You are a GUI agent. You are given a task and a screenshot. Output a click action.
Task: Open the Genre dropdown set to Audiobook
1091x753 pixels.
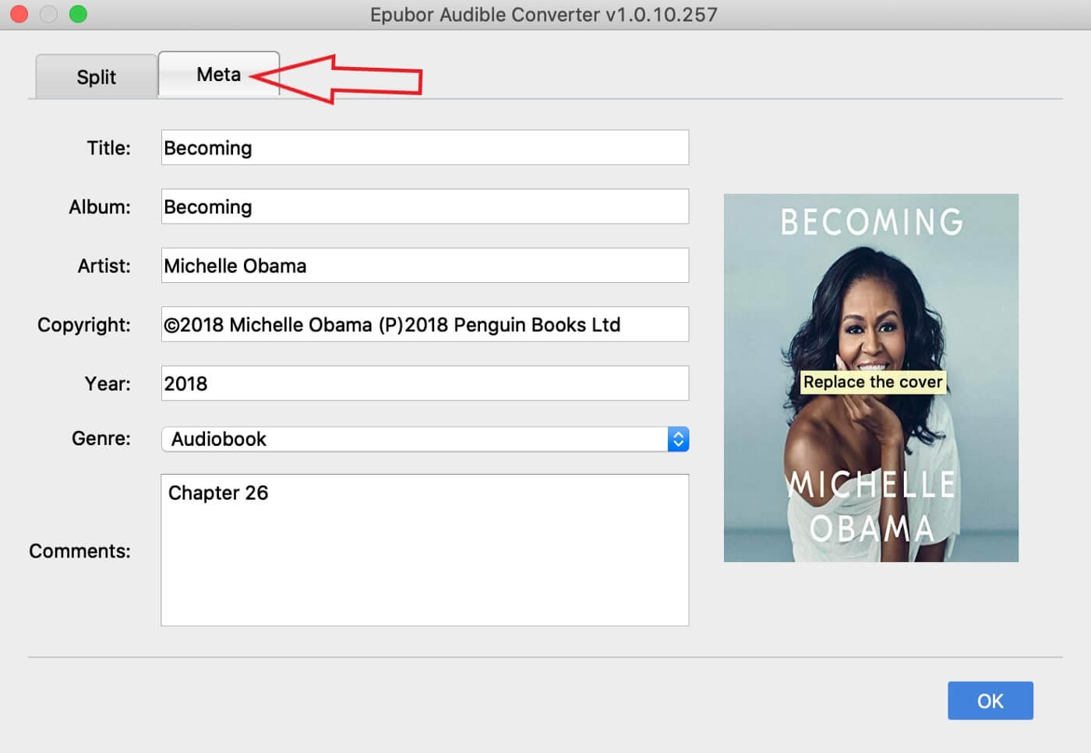pyautogui.click(x=425, y=439)
